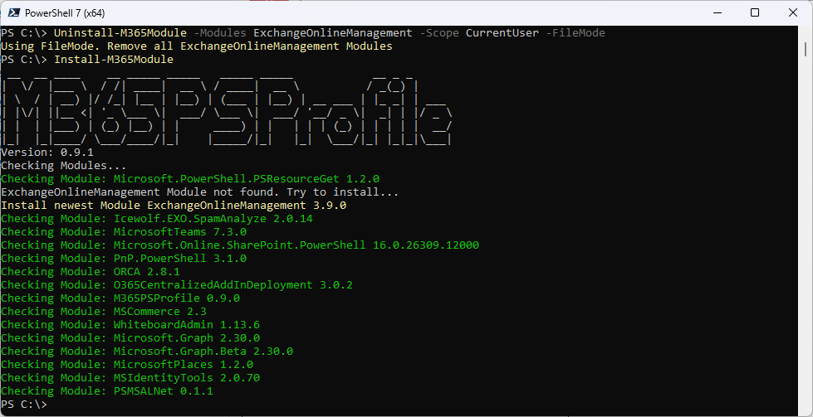813x417 pixels.
Task: Click the Microsoft.Online.SharePoint.PowerShell module line
Action: point(240,245)
